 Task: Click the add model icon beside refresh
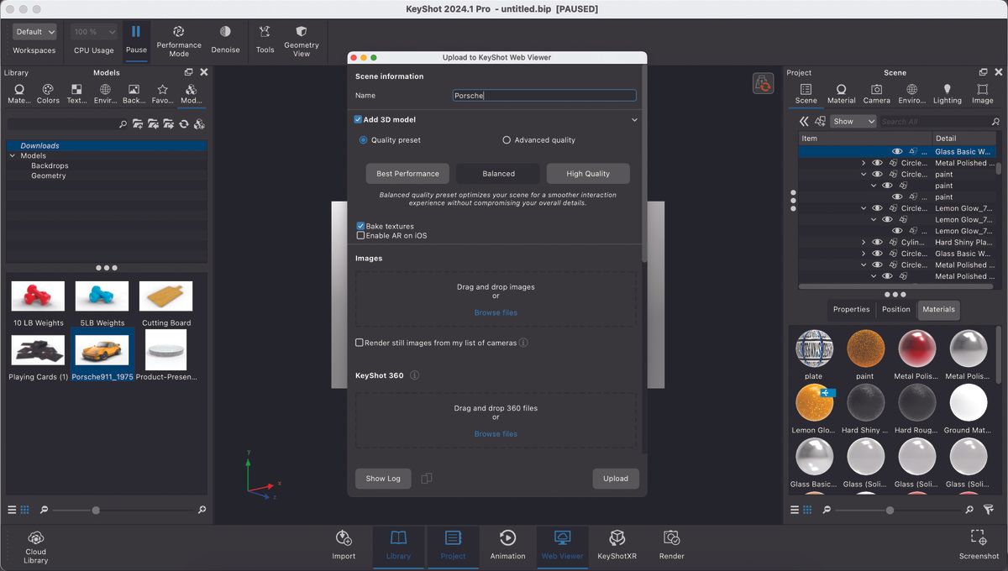(x=199, y=123)
